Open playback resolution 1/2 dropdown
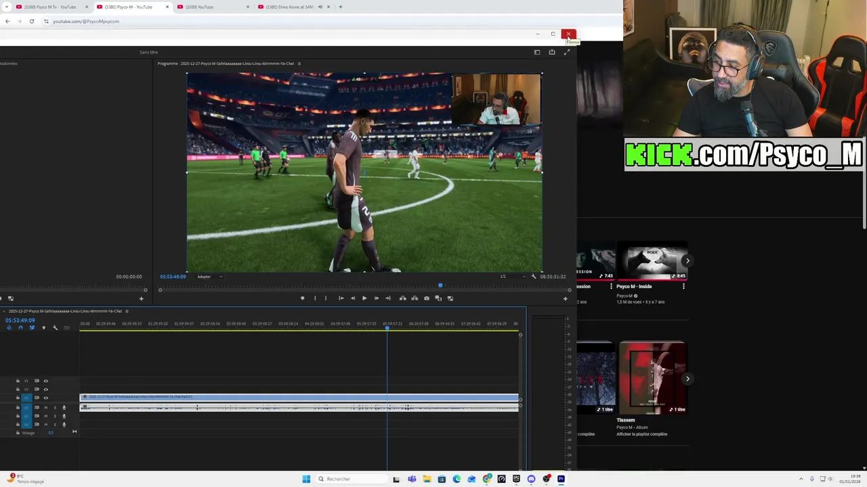 [x=511, y=277]
